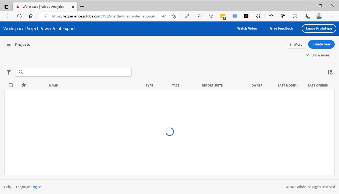
Task: Refresh the page
Action: 19,16
